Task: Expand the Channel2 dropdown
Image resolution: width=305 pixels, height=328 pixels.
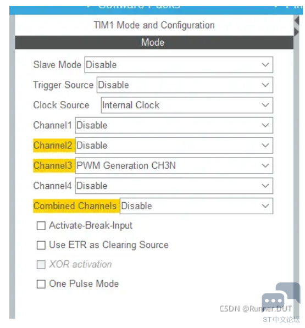Action: (174, 146)
